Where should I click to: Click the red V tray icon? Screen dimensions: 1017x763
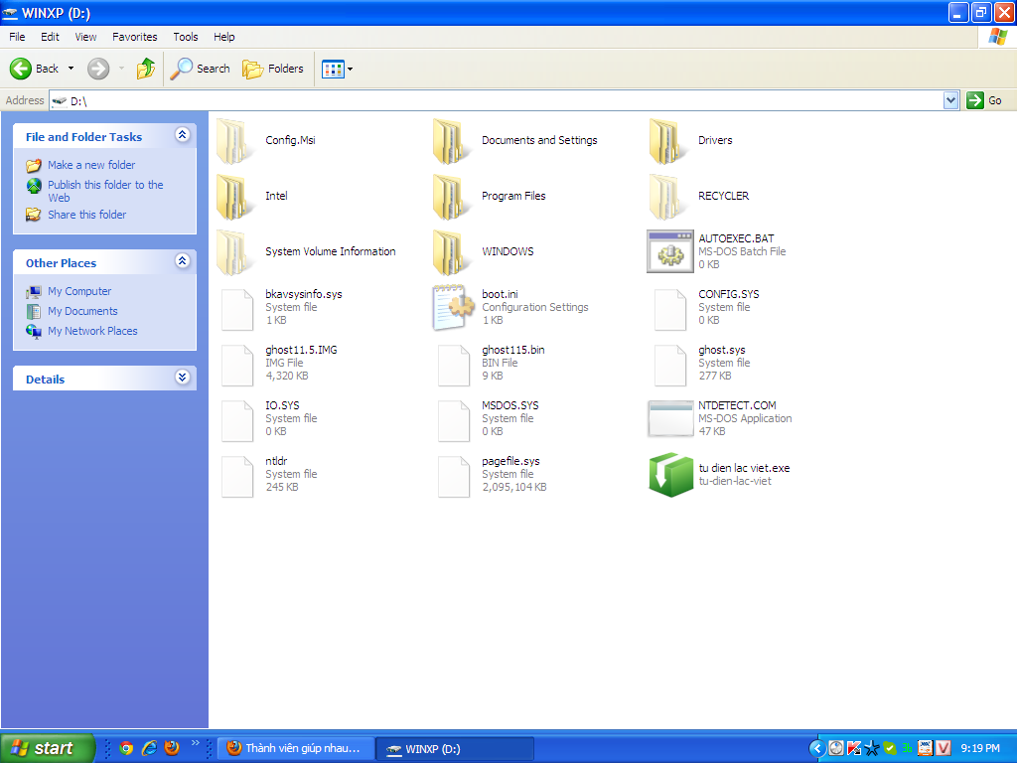[x=944, y=749]
